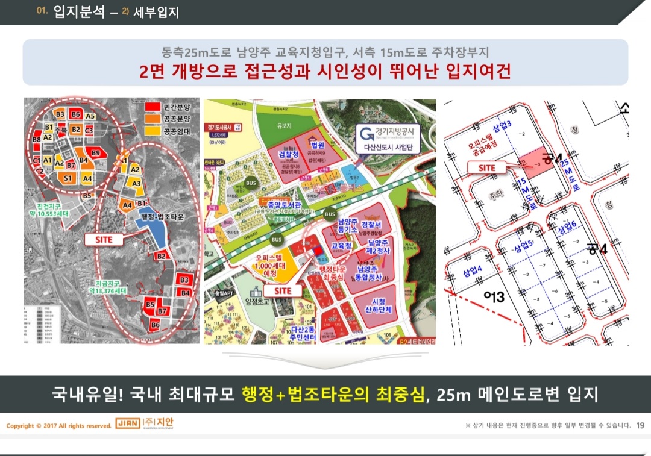Screen dimensions: 651x456
Task: Select the S1 block on the left map
Action: (x=68, y=178)
